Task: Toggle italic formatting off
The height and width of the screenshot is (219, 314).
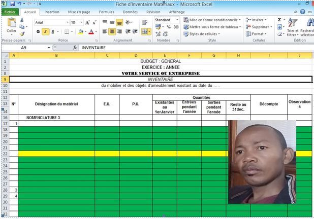Action: click(x=45, y=31)
